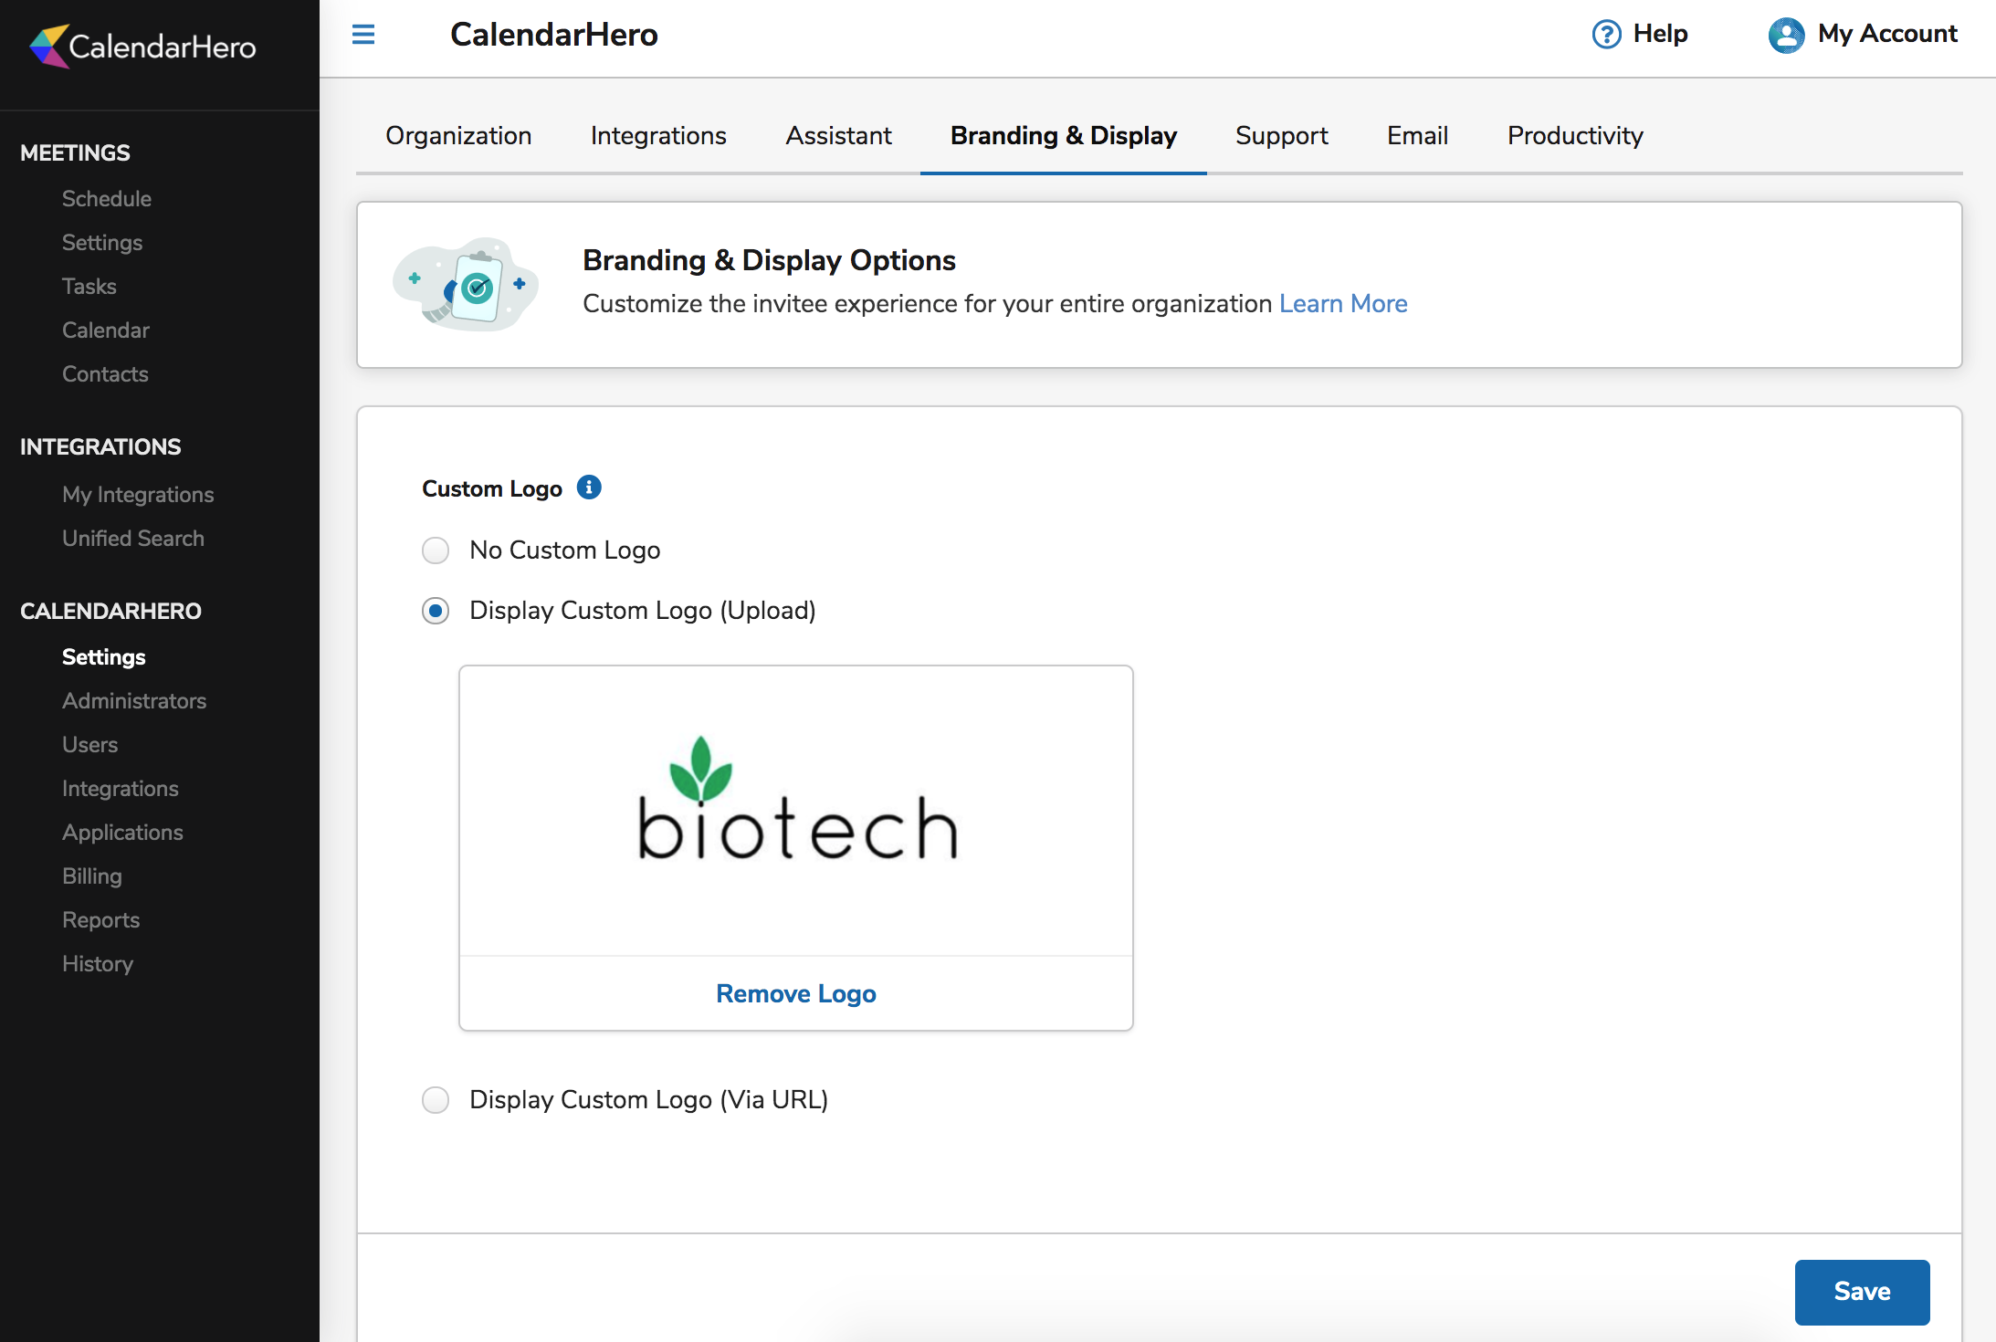
Task: Open Schedule under Meetings
Action: [x=107, y=198]
